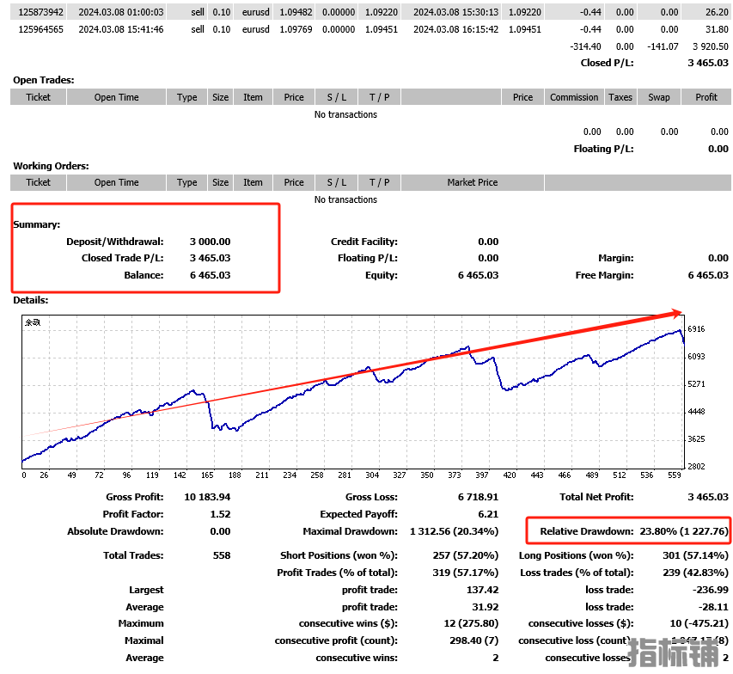Select largest loss trade -236.99
The width and height of the screenshot is (733, 674).
click(711, 591)
